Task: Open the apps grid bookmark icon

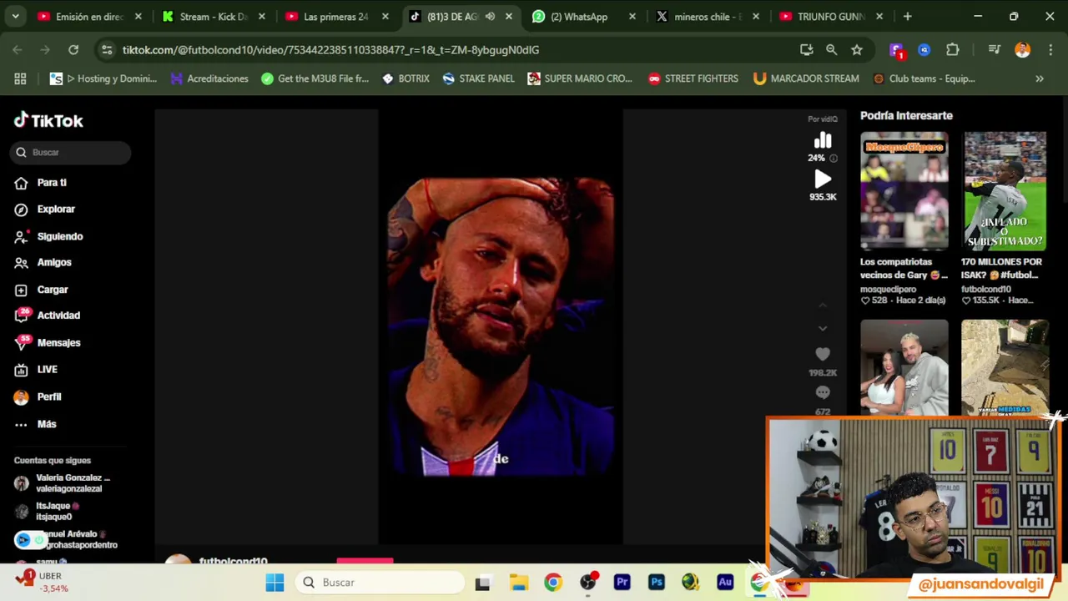Action: (x=20, y=78)
